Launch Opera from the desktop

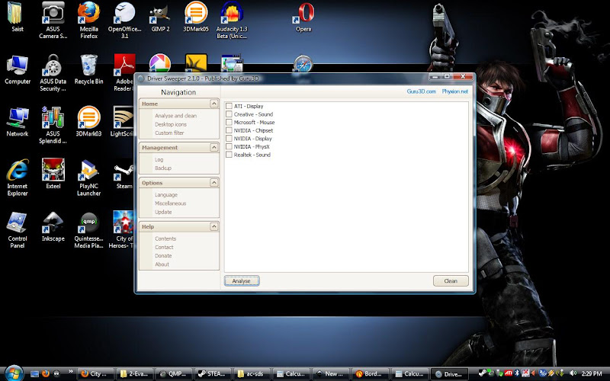pyautogui.click(x=303, y=18)
